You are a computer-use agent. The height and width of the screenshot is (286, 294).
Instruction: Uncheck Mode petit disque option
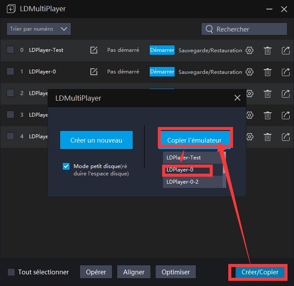point(66,166)
